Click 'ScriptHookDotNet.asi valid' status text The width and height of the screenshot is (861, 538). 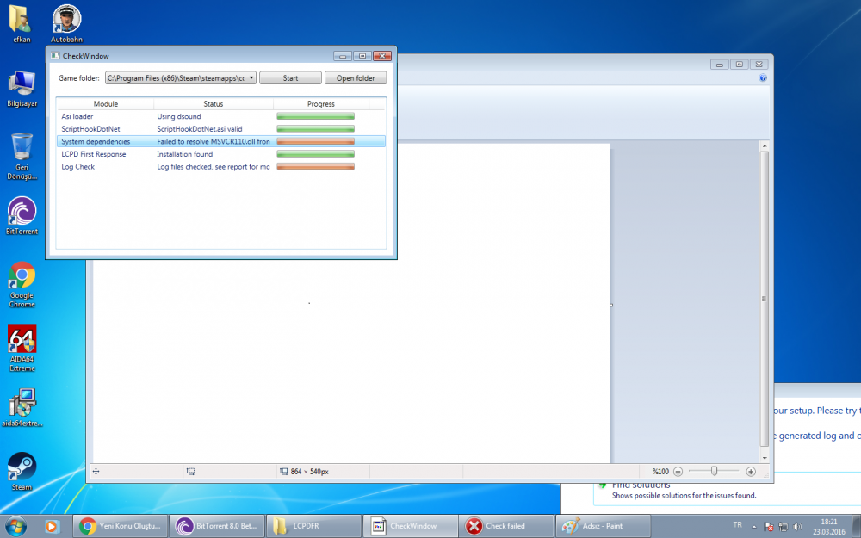tap(200, 129)
